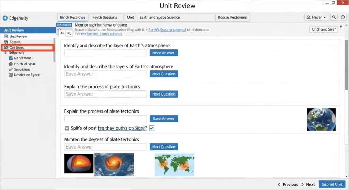Click Next Question beside Save Answer field
Screen dimensions: 349x190
coord(164,94)
